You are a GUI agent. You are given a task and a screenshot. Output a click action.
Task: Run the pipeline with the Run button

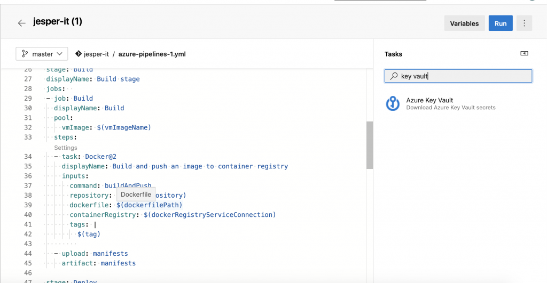501,23
